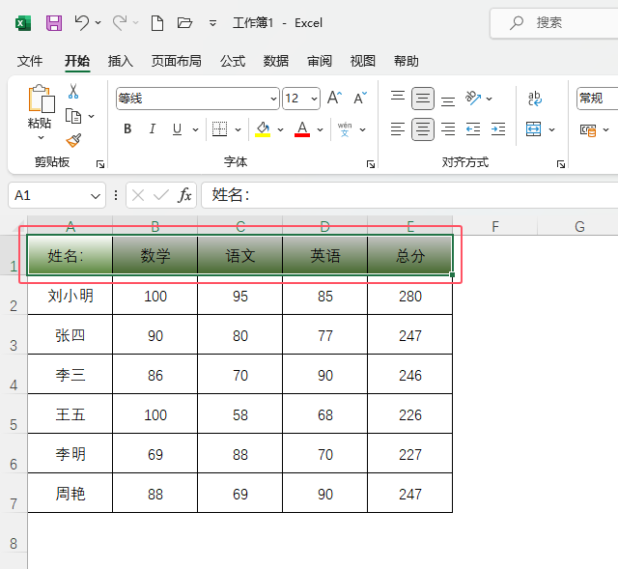Increase font size with large A
This screenshot has width=618, height=569.
click(334, 98)
